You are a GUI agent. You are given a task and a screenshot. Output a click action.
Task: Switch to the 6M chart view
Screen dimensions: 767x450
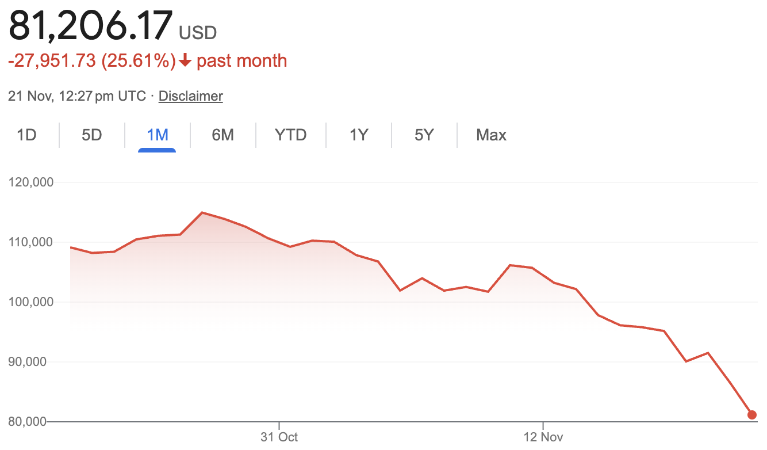pos(223,135)
